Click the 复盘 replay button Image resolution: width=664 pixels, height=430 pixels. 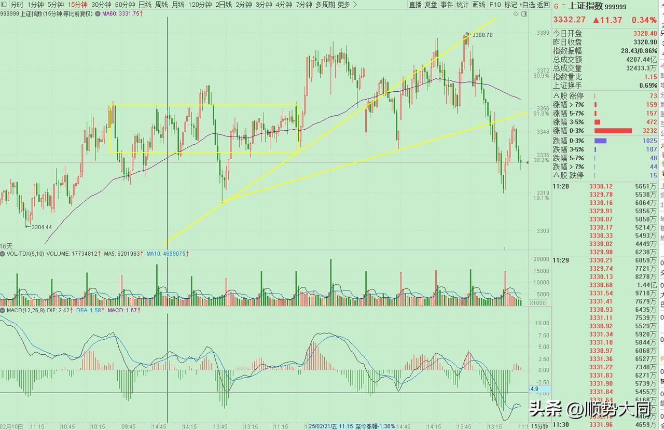pyautogui.click(x=431, y=5)
